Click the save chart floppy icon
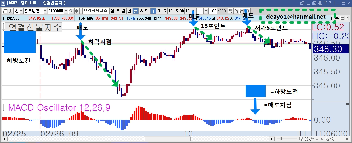 pyautogui.click(x=242, y=11)
